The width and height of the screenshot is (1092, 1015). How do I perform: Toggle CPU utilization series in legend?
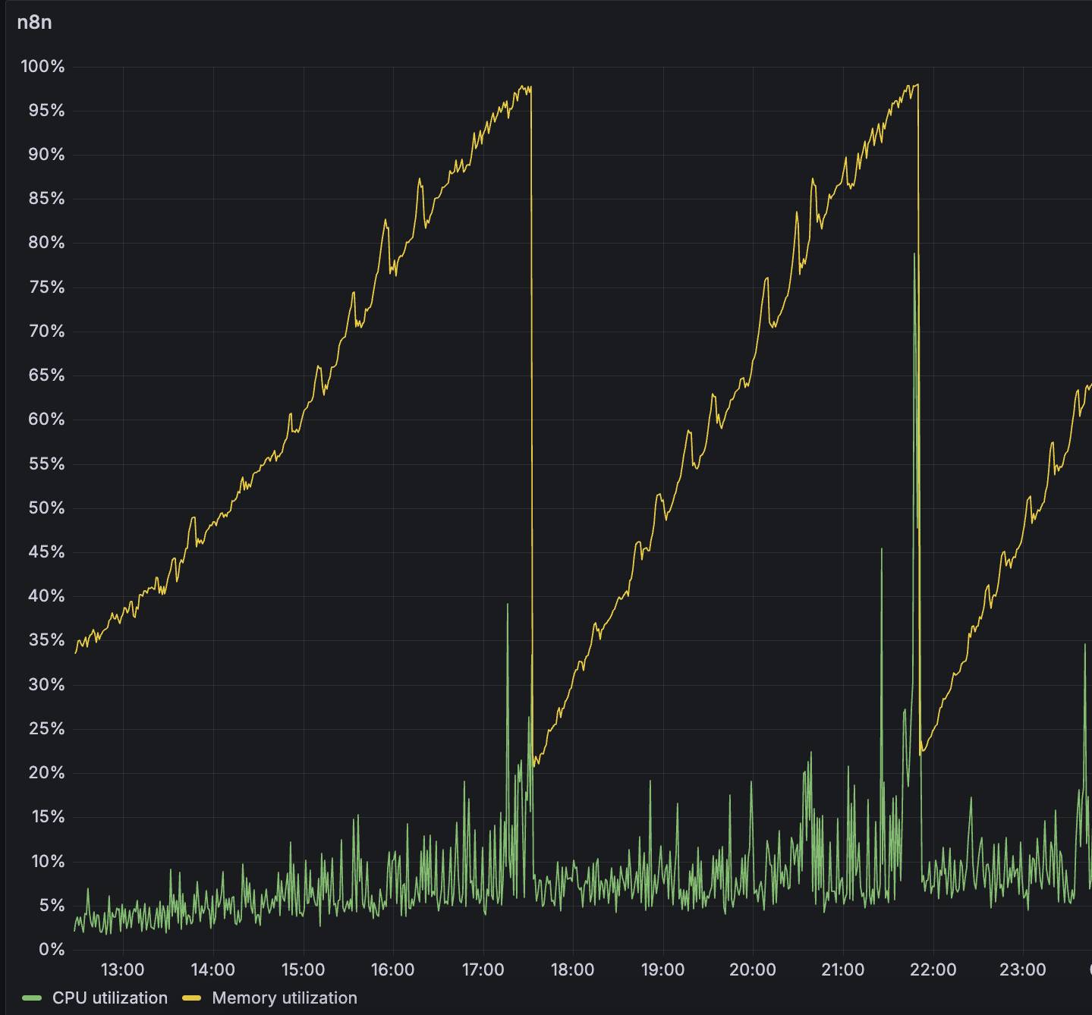coord(110,998)
